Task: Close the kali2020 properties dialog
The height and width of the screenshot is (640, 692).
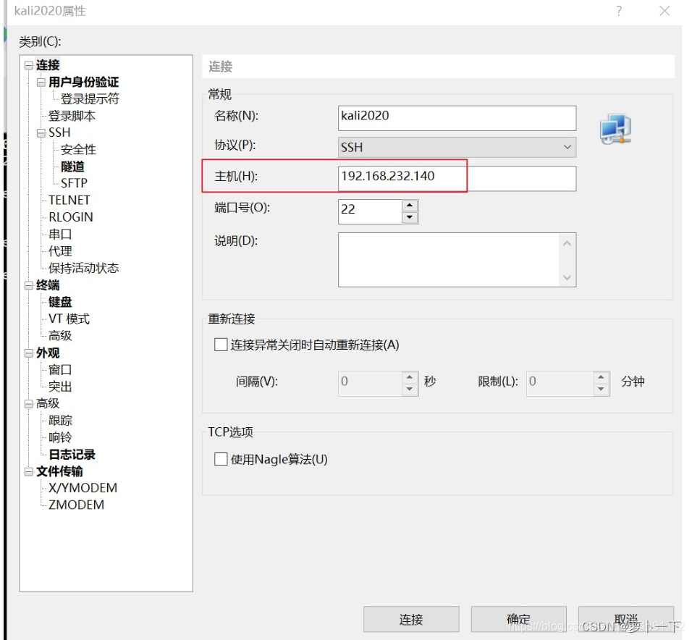Action: click(x=664, y=11)
